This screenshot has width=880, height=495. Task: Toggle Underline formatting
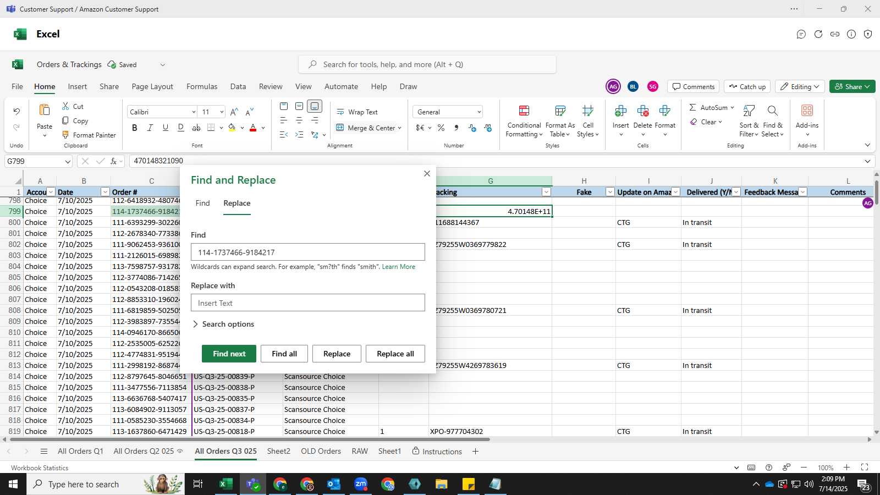[165, 128]
